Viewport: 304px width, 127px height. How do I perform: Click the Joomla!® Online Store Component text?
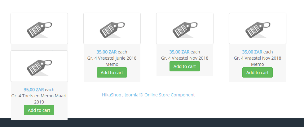pos(160,95)
